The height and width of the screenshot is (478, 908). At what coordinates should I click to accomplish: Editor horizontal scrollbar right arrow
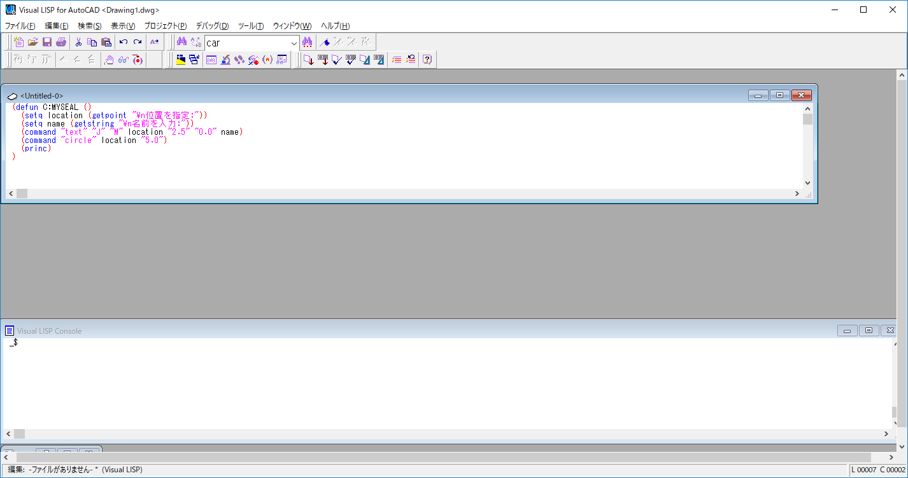[x=797, y=193]
